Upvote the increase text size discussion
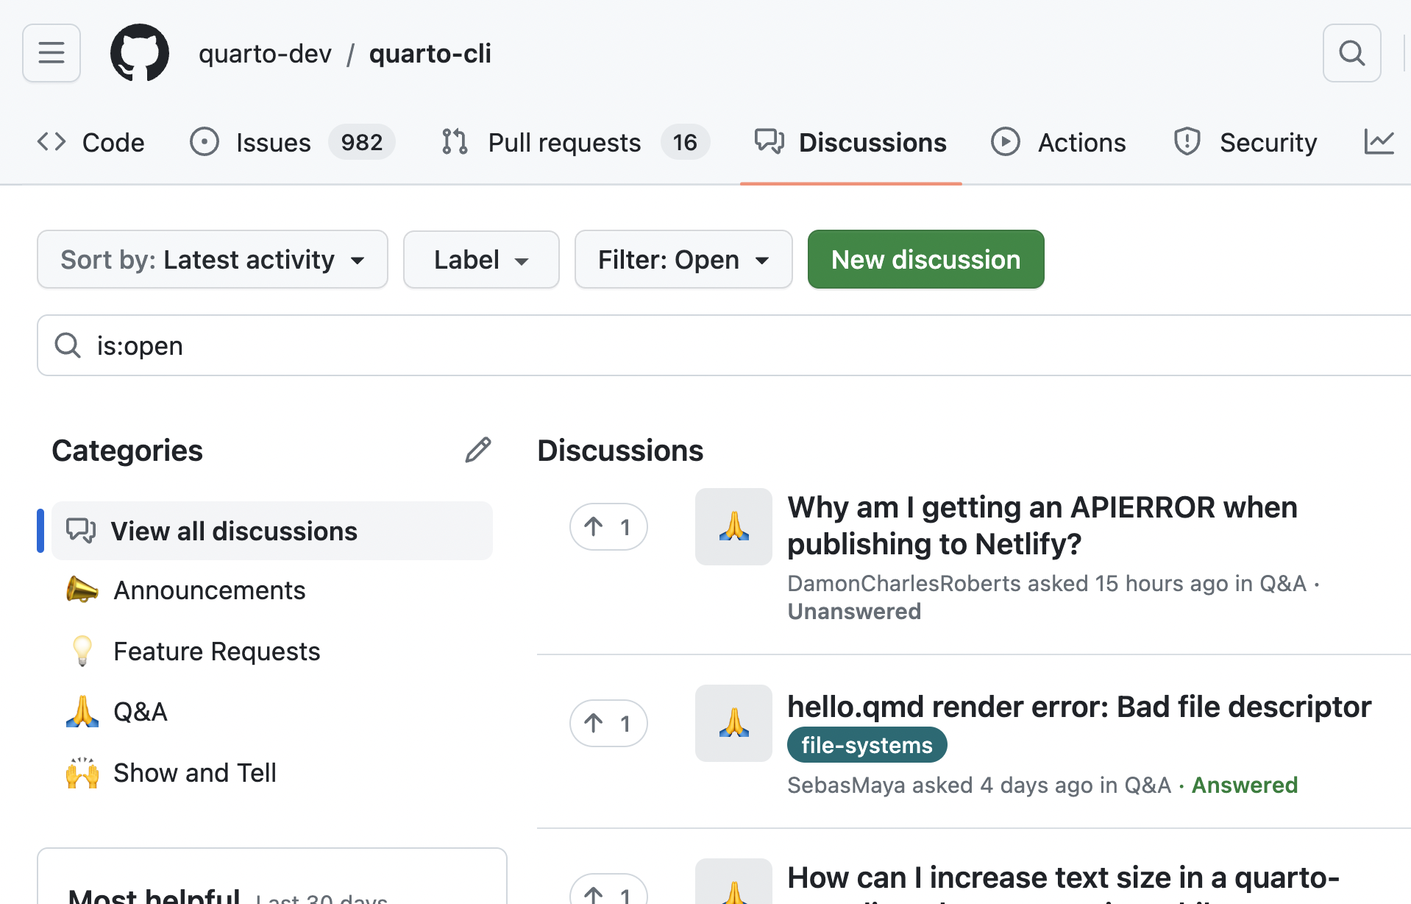Image resolution: width=1411 pixels, height=904 pixels. (608, 892)
